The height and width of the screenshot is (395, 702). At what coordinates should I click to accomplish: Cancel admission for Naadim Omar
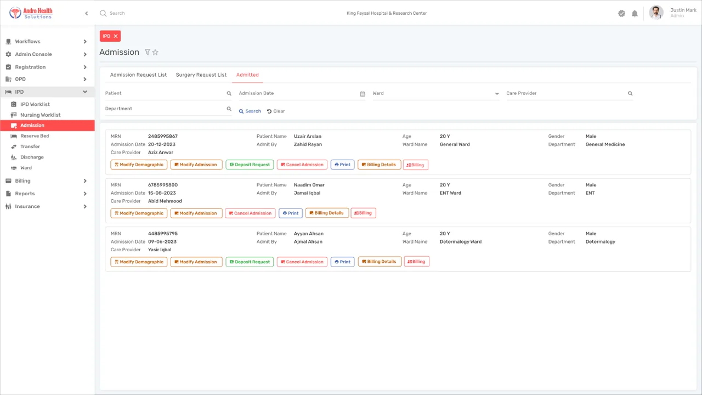click(250, 213)
